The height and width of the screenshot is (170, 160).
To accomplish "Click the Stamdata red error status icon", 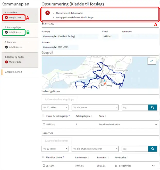I will 6,17.
